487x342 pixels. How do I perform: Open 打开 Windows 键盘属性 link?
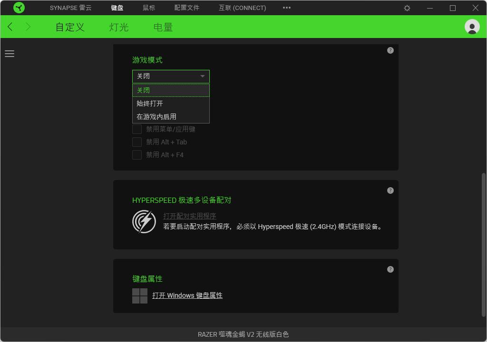click(x=187, y=295)
